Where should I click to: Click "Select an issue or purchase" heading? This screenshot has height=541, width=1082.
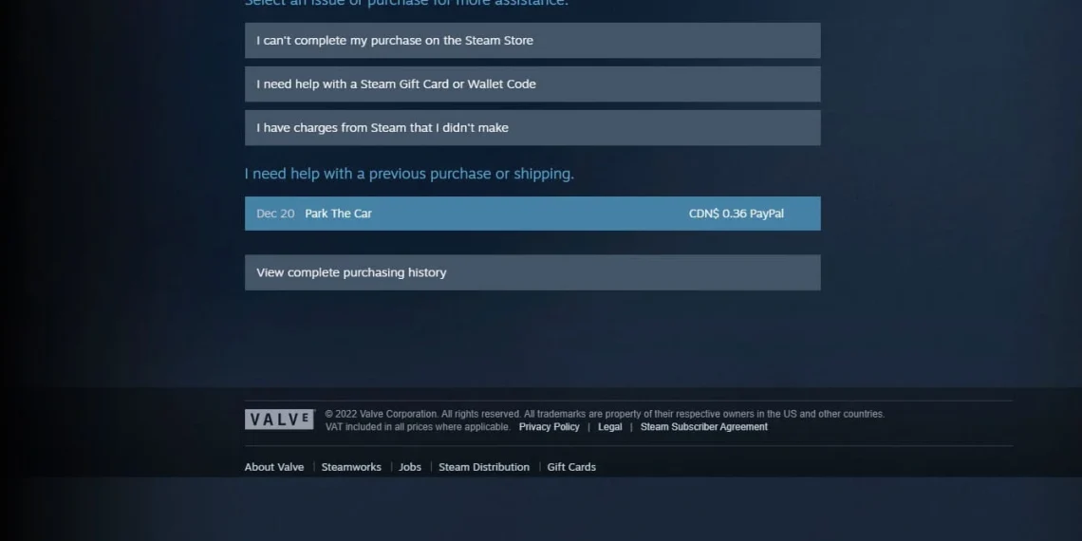(x=406, y=3)
